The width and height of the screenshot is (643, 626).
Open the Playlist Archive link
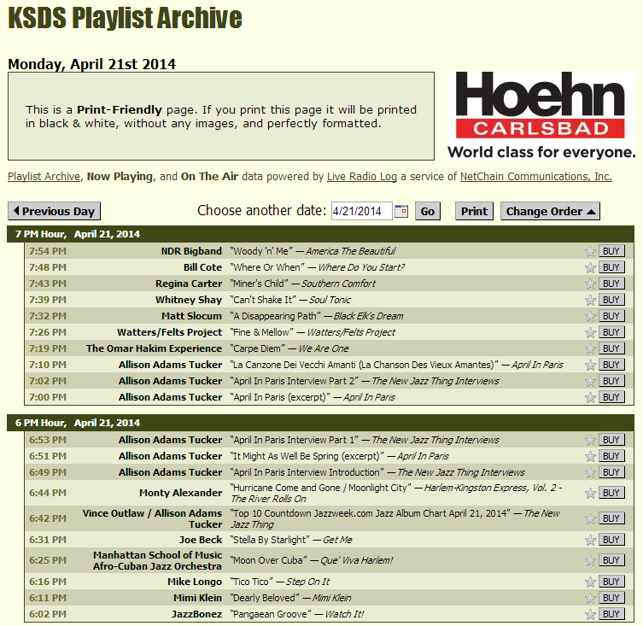(44, 177)
